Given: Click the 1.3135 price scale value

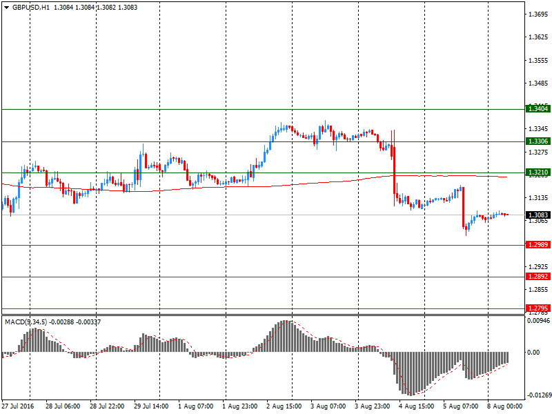Looking at the screenshot, I should pos(538,198).
